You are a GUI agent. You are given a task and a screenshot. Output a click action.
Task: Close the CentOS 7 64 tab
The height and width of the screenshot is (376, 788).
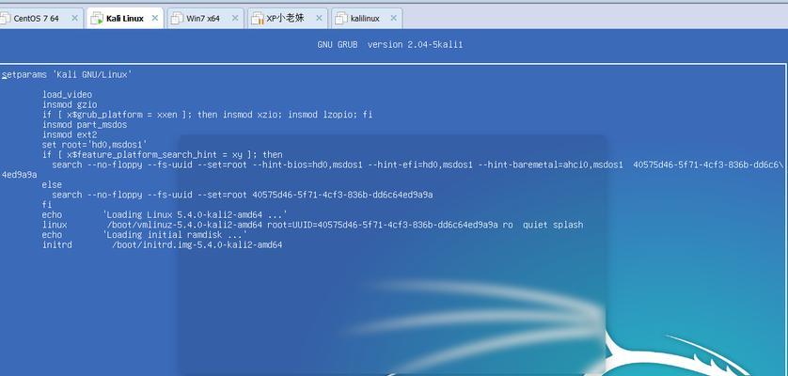pyautogui.click(x=74, y=18)
